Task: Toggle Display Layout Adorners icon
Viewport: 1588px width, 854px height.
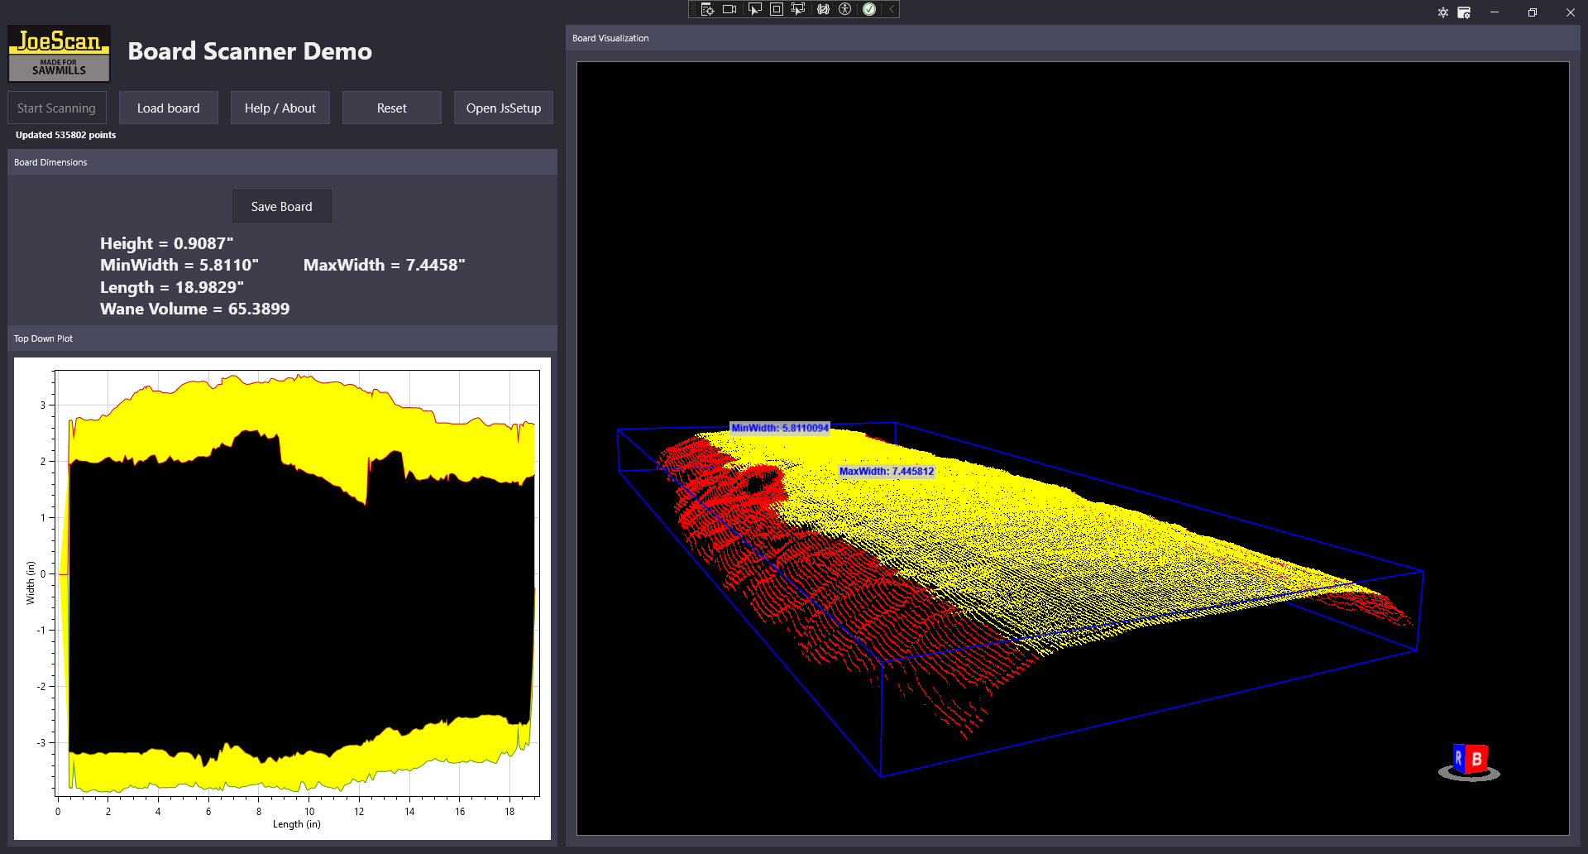Action: [x=777, y=9]
